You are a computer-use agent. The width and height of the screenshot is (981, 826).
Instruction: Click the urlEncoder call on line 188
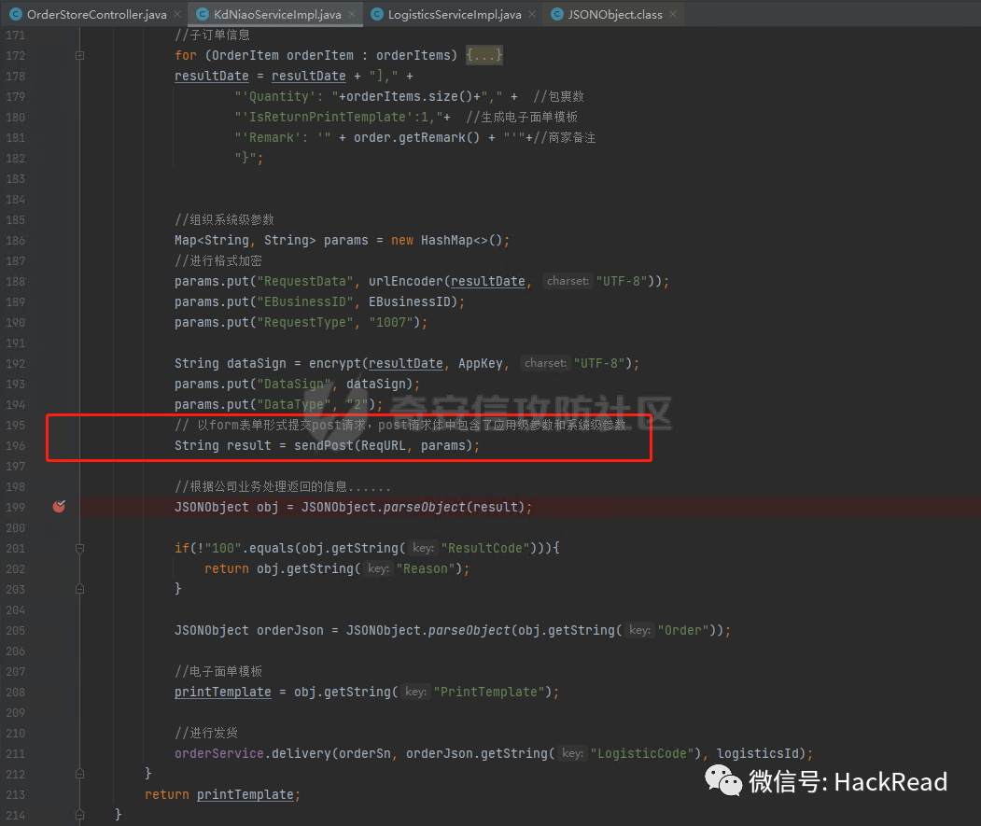click(x=406, y=282)
